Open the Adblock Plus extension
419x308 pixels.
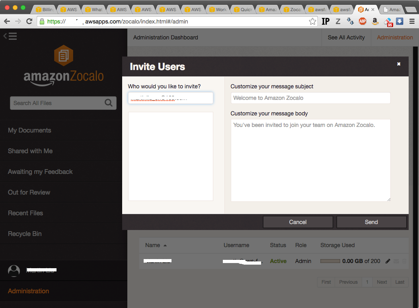coord(362,21)
